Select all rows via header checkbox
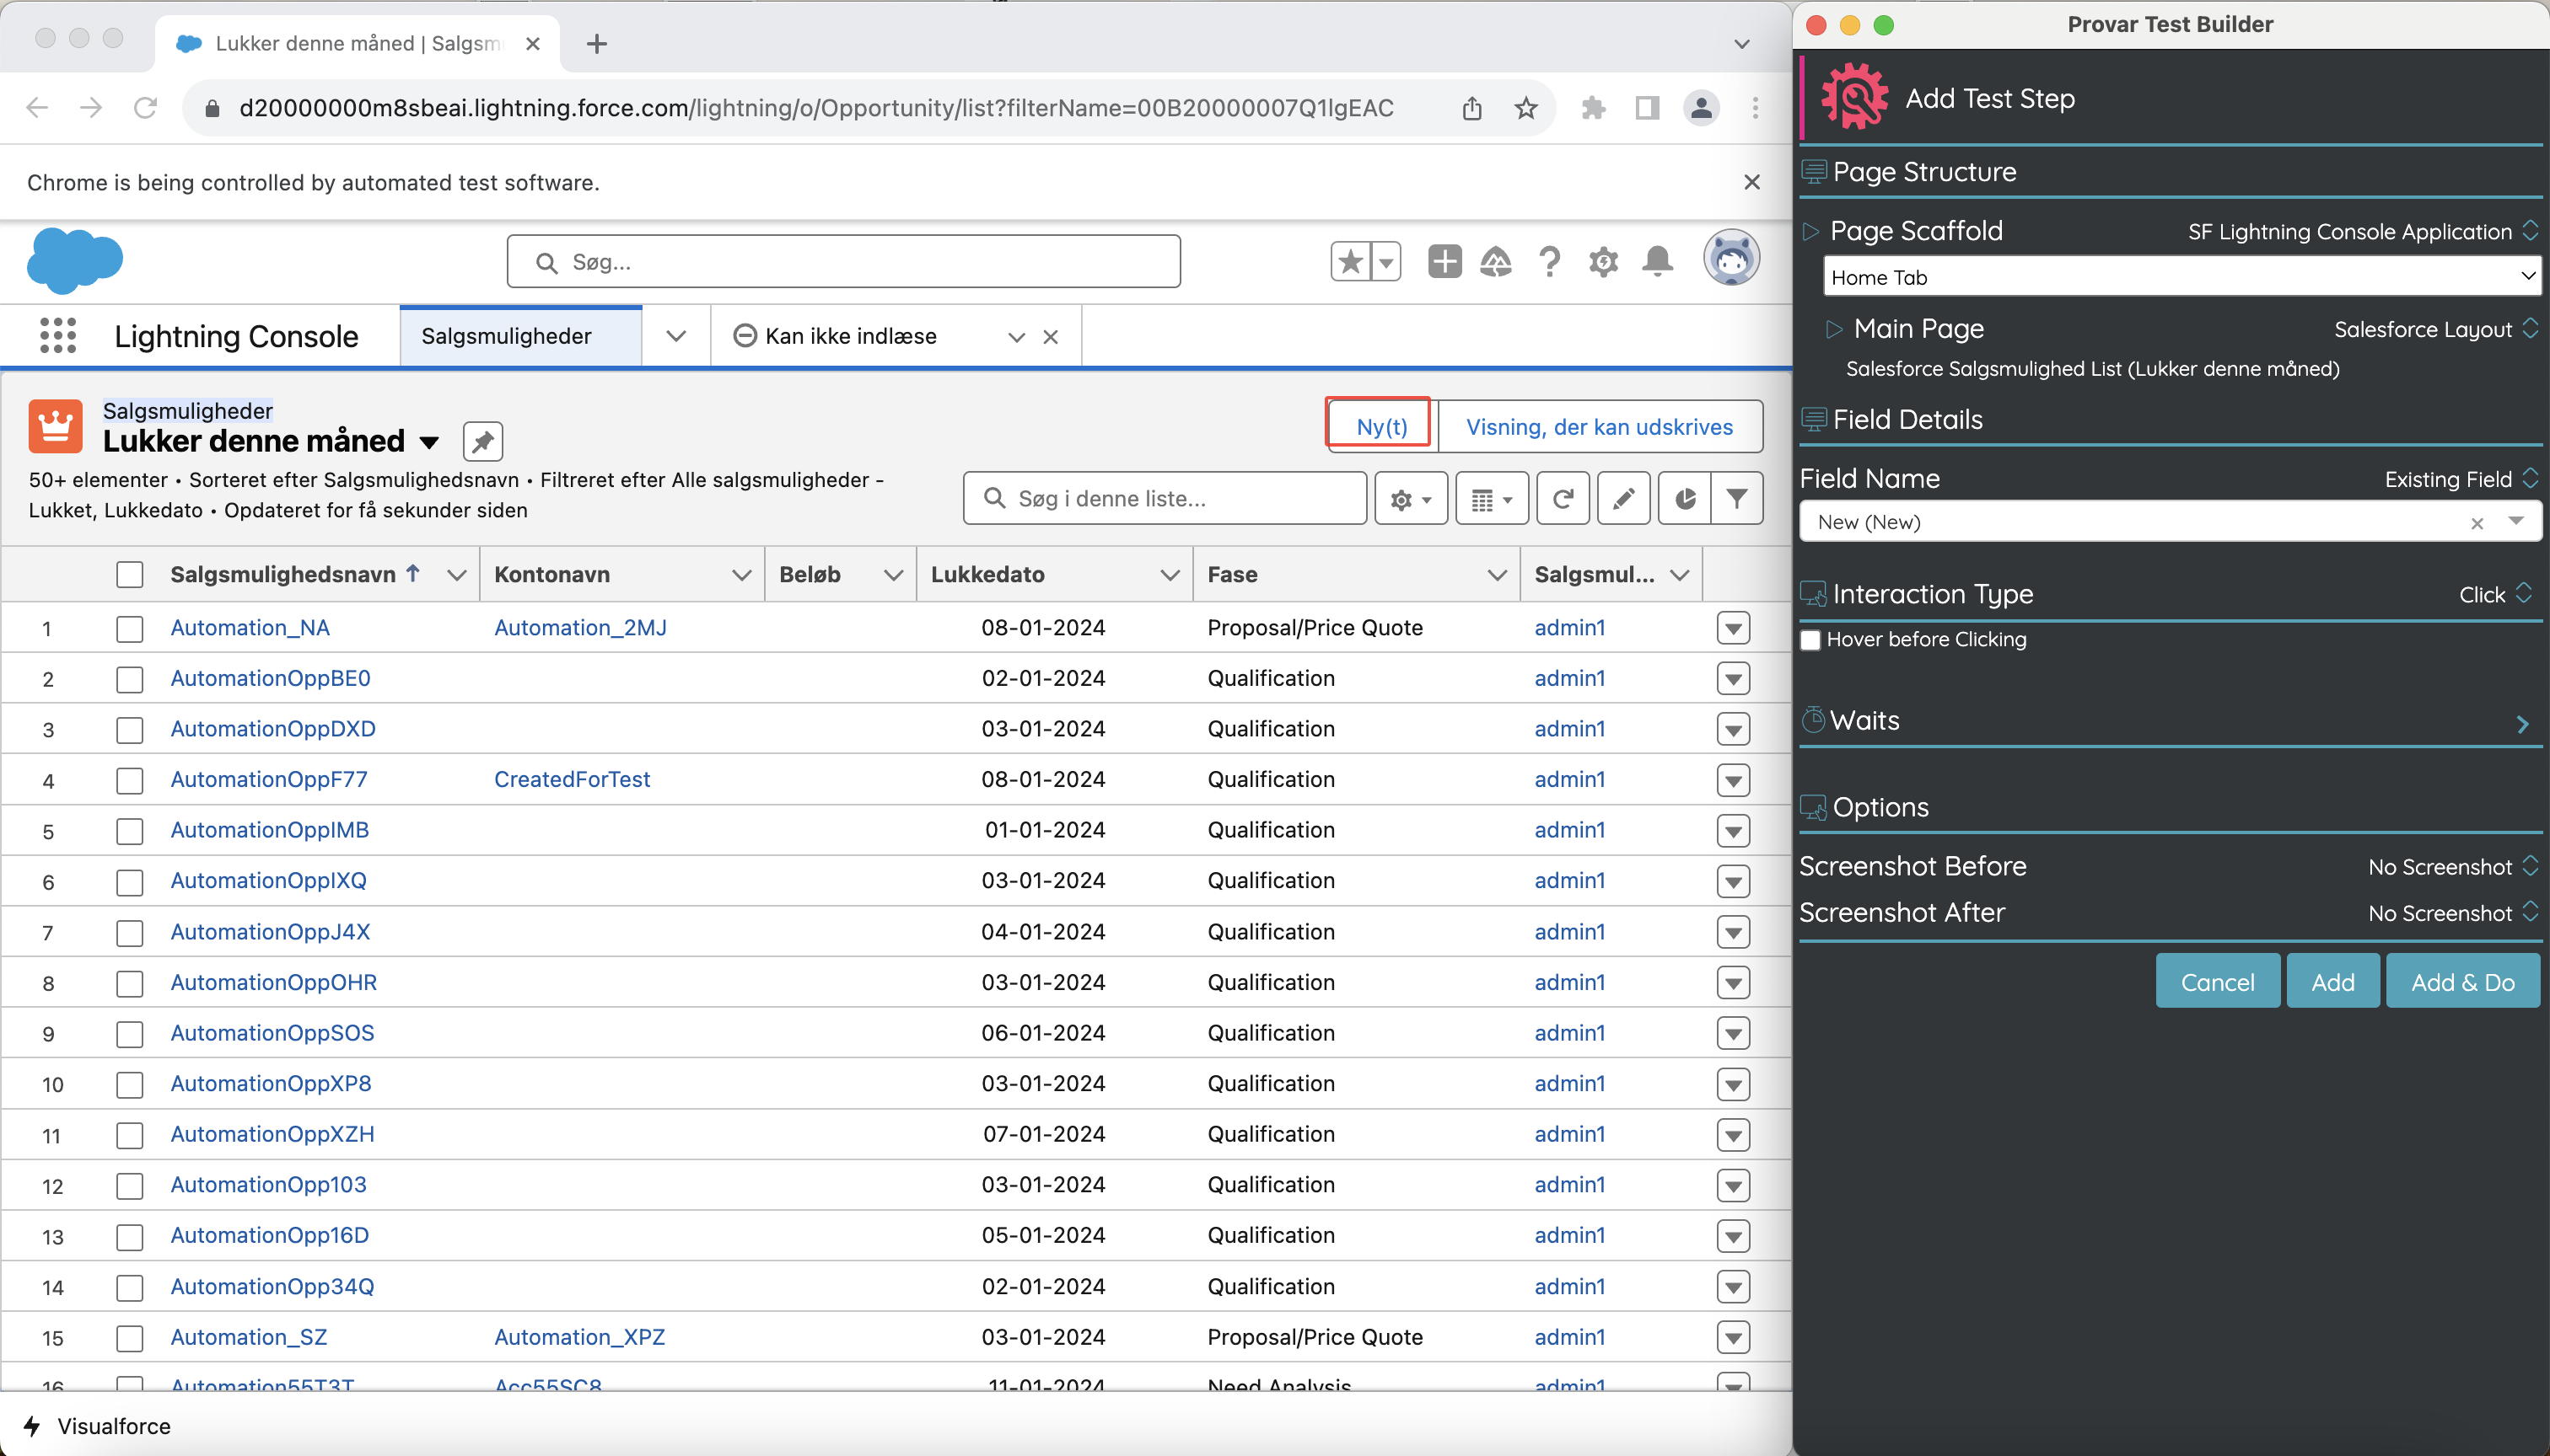The width and height of the screenshot is (2550, 1456). pos(130,574)
